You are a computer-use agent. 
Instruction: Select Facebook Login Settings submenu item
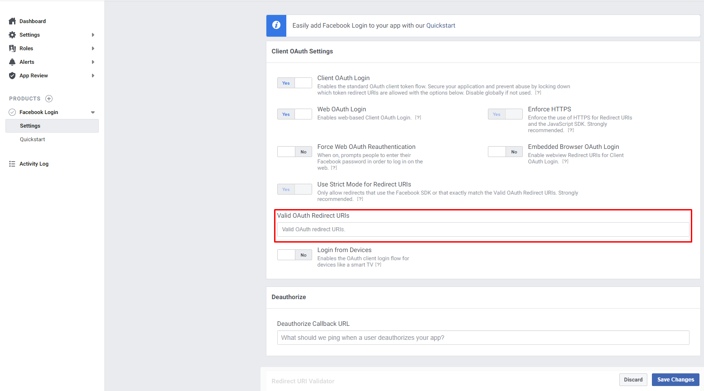(52, 126)
